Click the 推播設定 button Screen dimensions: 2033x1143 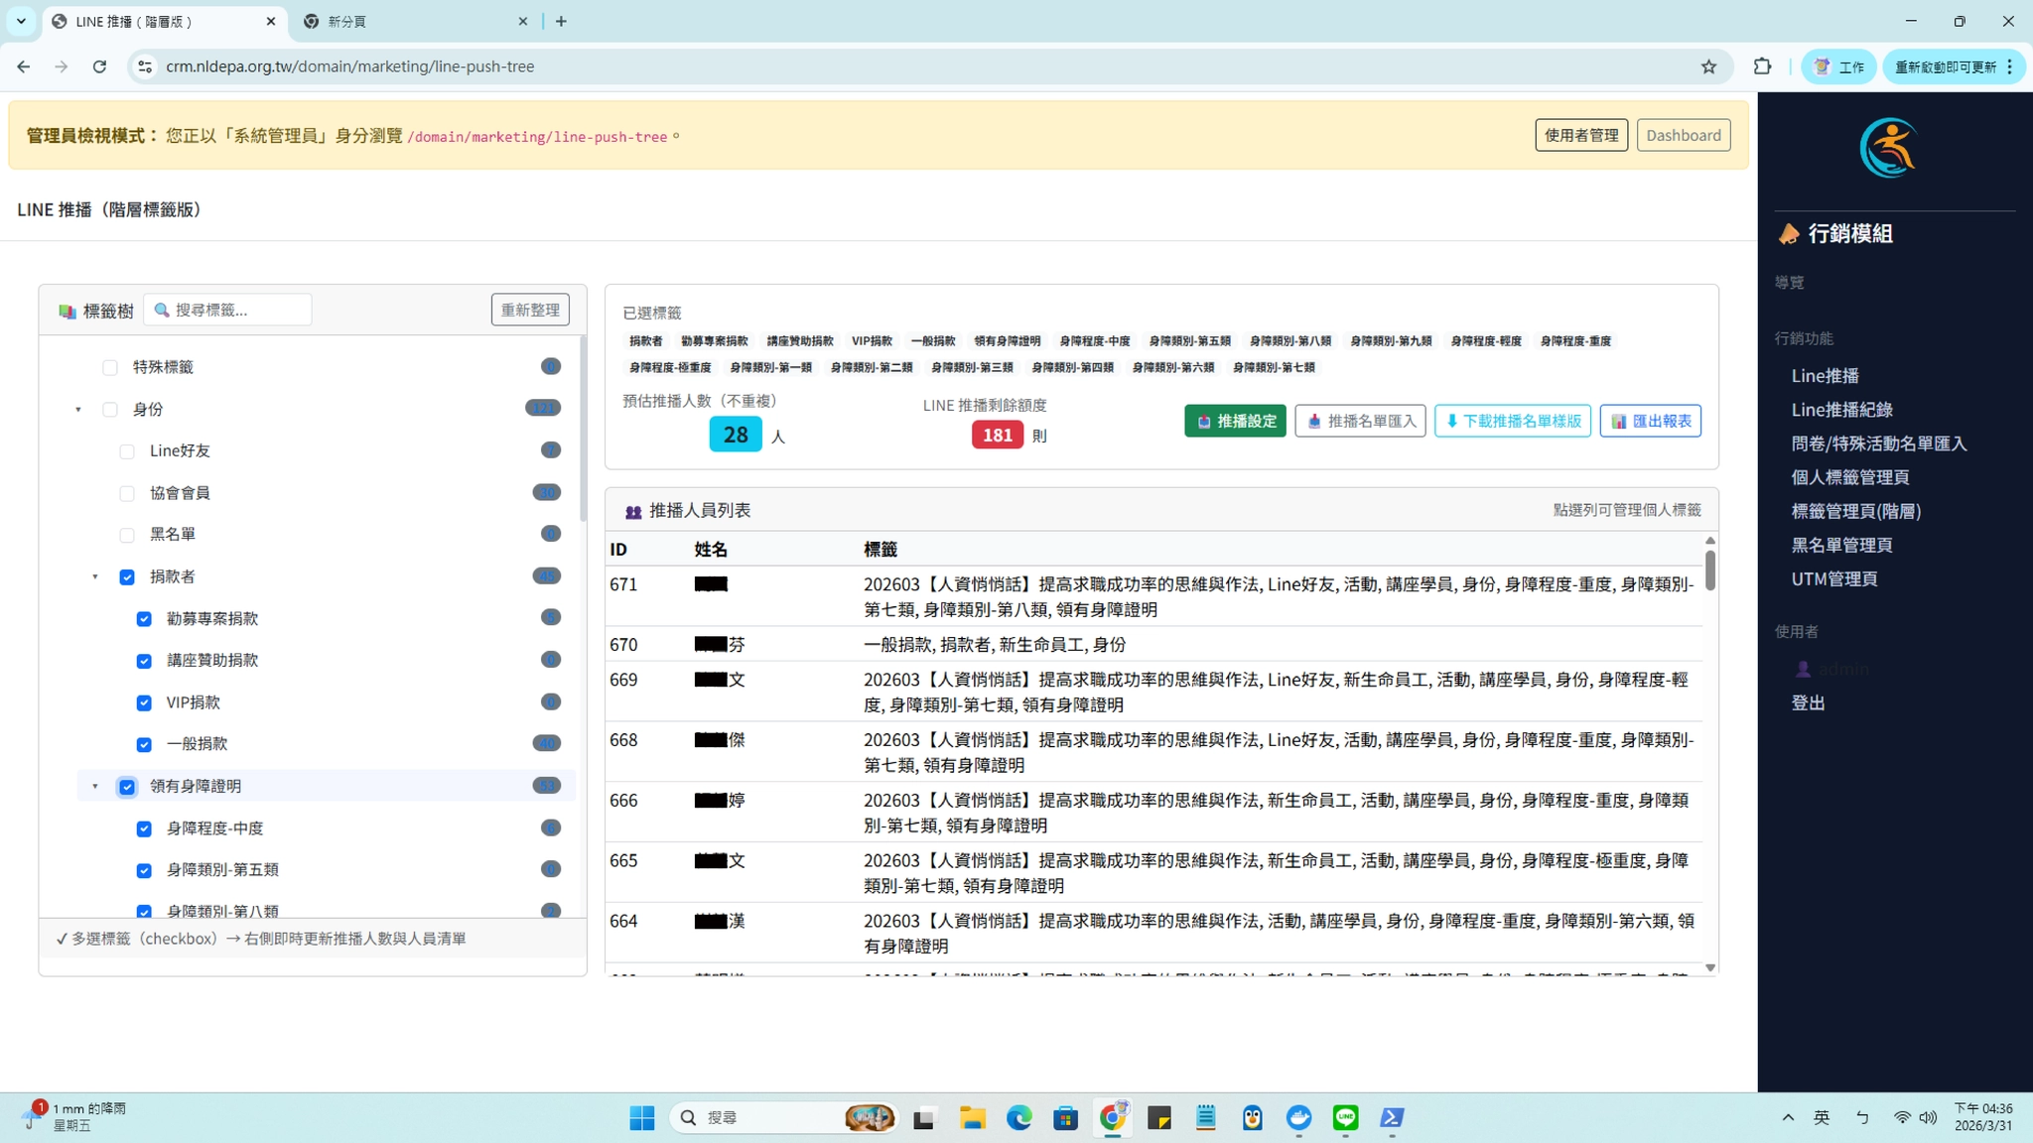[x=1235, y=421]
